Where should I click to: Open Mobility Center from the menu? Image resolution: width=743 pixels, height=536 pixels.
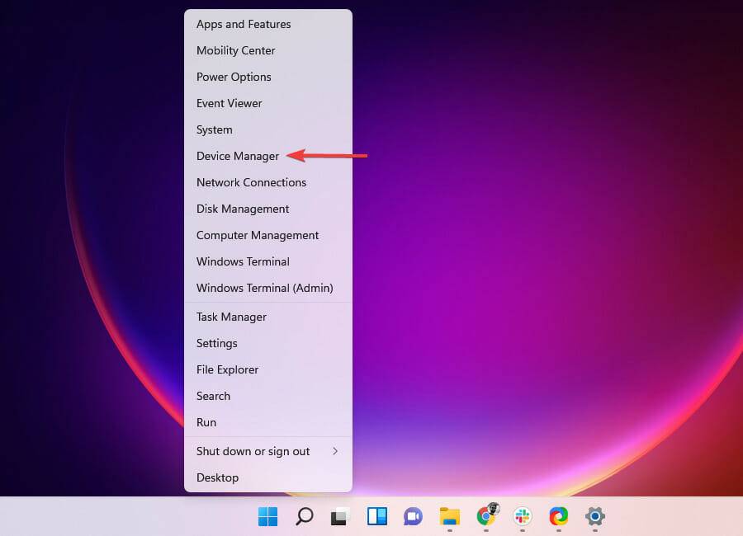(268, 50)
